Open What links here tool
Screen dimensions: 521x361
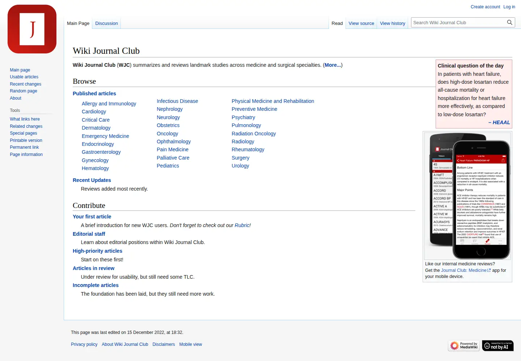25,119
